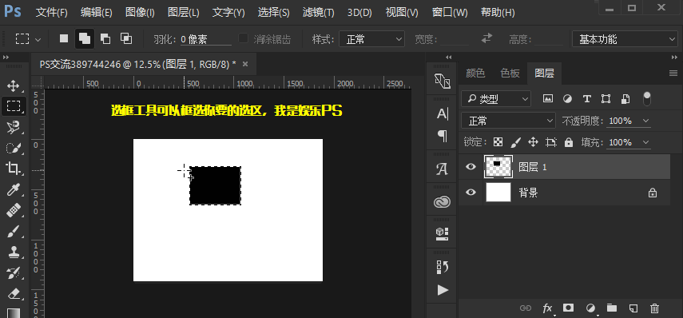683x318 pixels.
Task: Select the Brush tool
Action: [x=14, y=232]
